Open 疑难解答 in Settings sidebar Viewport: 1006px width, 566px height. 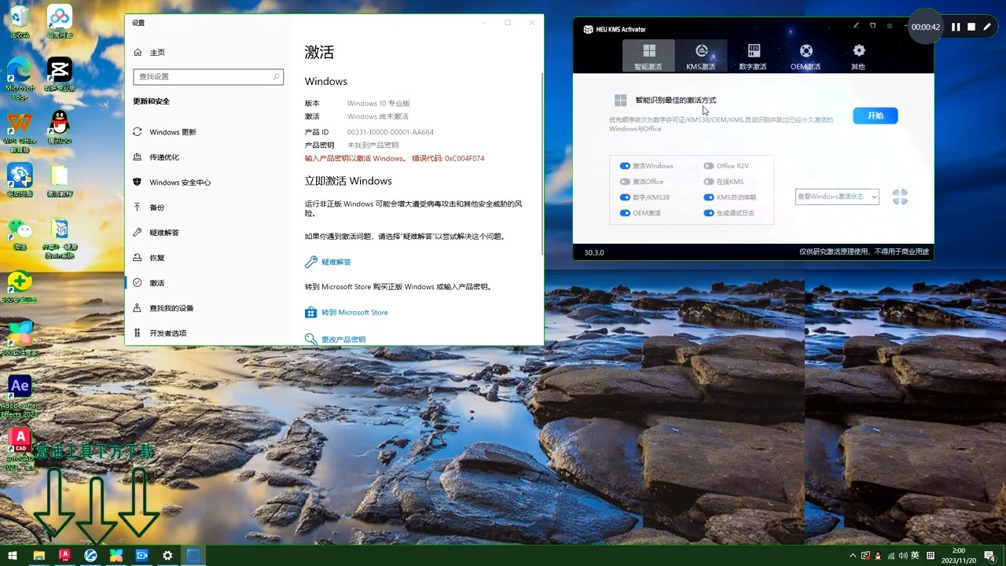[x=156, y=233]
